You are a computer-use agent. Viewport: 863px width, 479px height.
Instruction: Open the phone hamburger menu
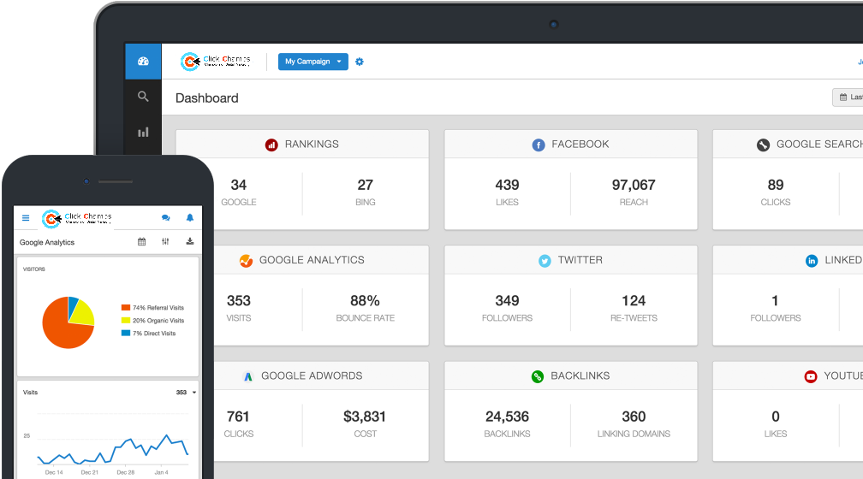point(26,218)
